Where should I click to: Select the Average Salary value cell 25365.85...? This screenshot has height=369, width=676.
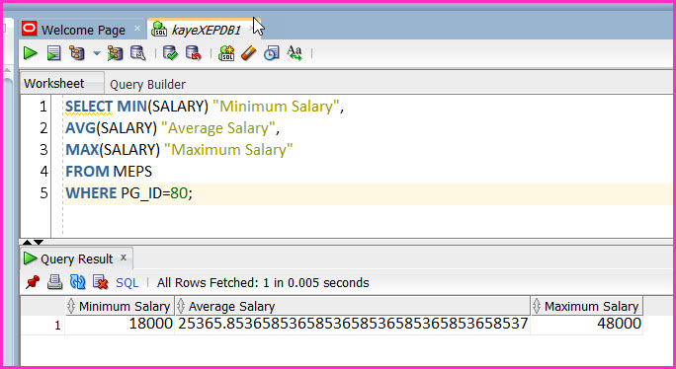point(353,324)
